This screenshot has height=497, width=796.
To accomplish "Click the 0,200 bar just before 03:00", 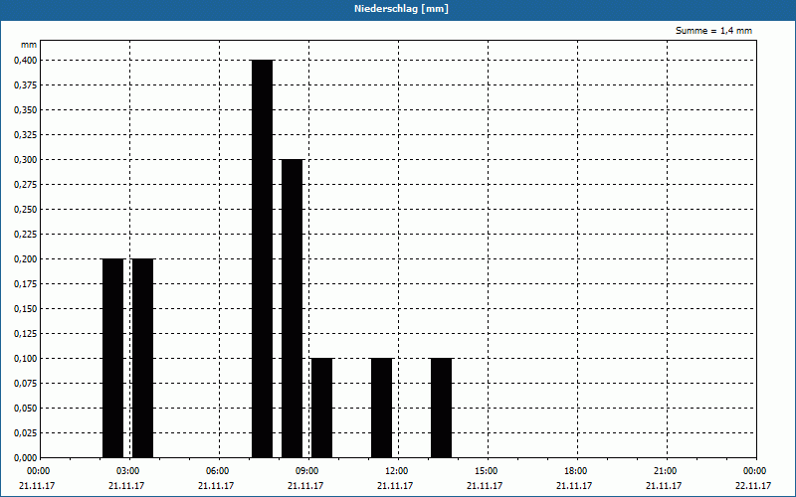I will pyautogui.click(x=113, y=358).
